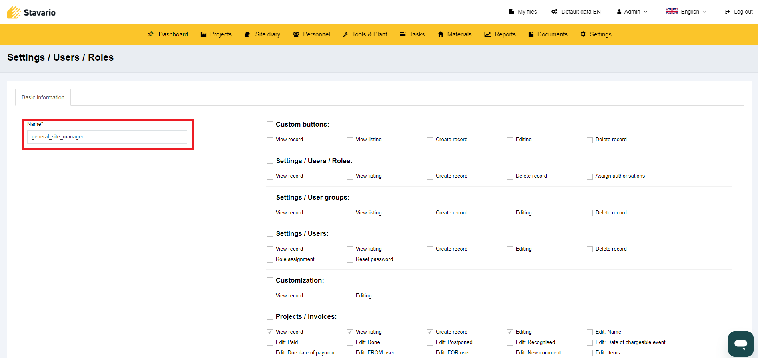Check Edit: Date of chargeable event
Viewport: 758px width, 358px height.
590,343
